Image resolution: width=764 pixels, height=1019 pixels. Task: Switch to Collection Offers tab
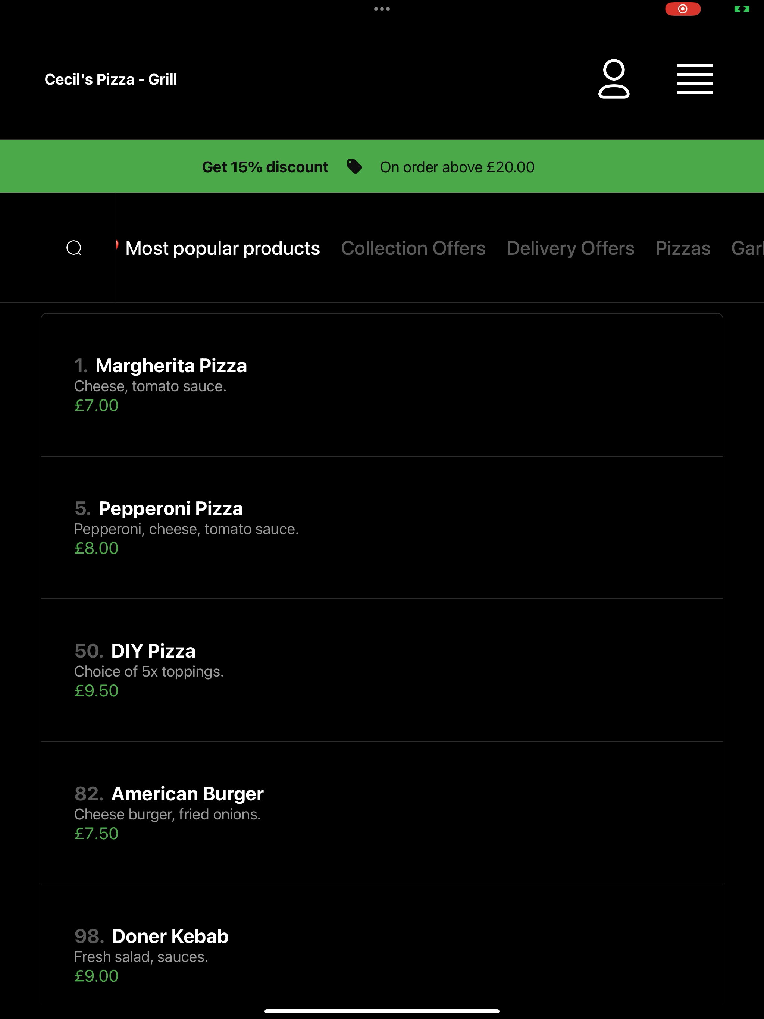coord(413,248)
